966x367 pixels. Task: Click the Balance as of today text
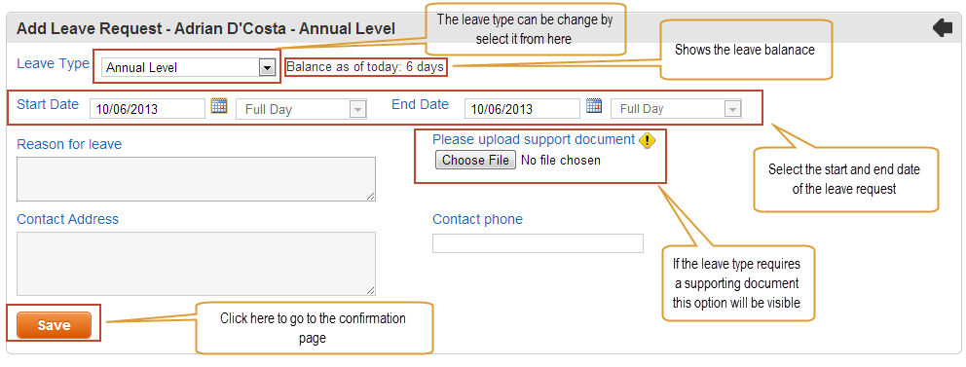pyautogui.click(x=366, y=67)
